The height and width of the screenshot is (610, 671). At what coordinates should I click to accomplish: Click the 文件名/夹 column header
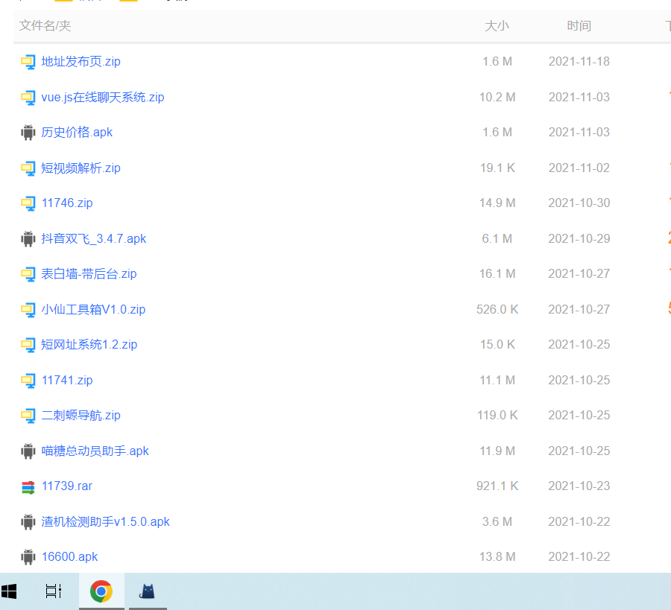click(x=45, y=26)
